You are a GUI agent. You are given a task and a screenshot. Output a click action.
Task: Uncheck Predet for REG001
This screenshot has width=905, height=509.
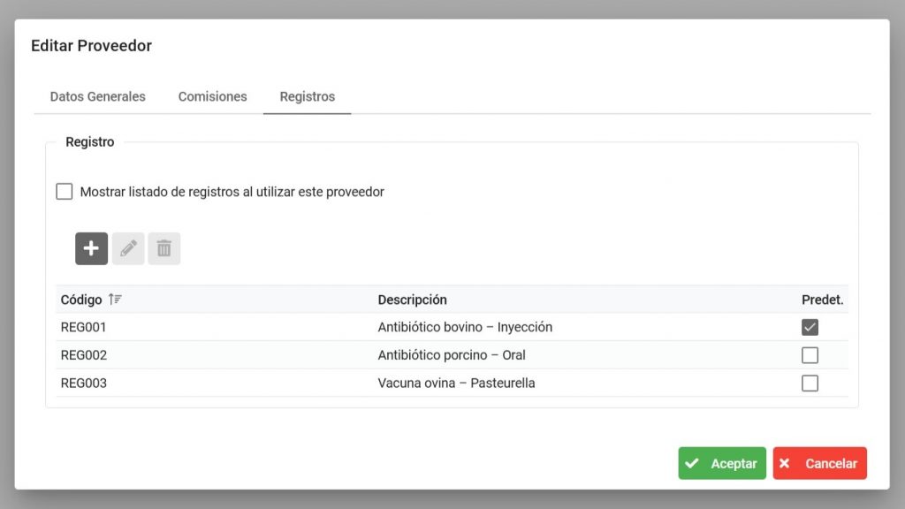[x=810, y=326]
